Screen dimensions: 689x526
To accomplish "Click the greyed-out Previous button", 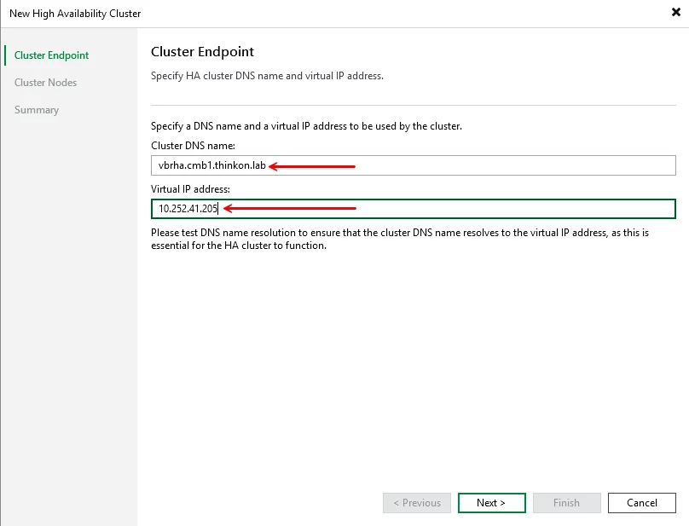I will [x=417, y=503].
